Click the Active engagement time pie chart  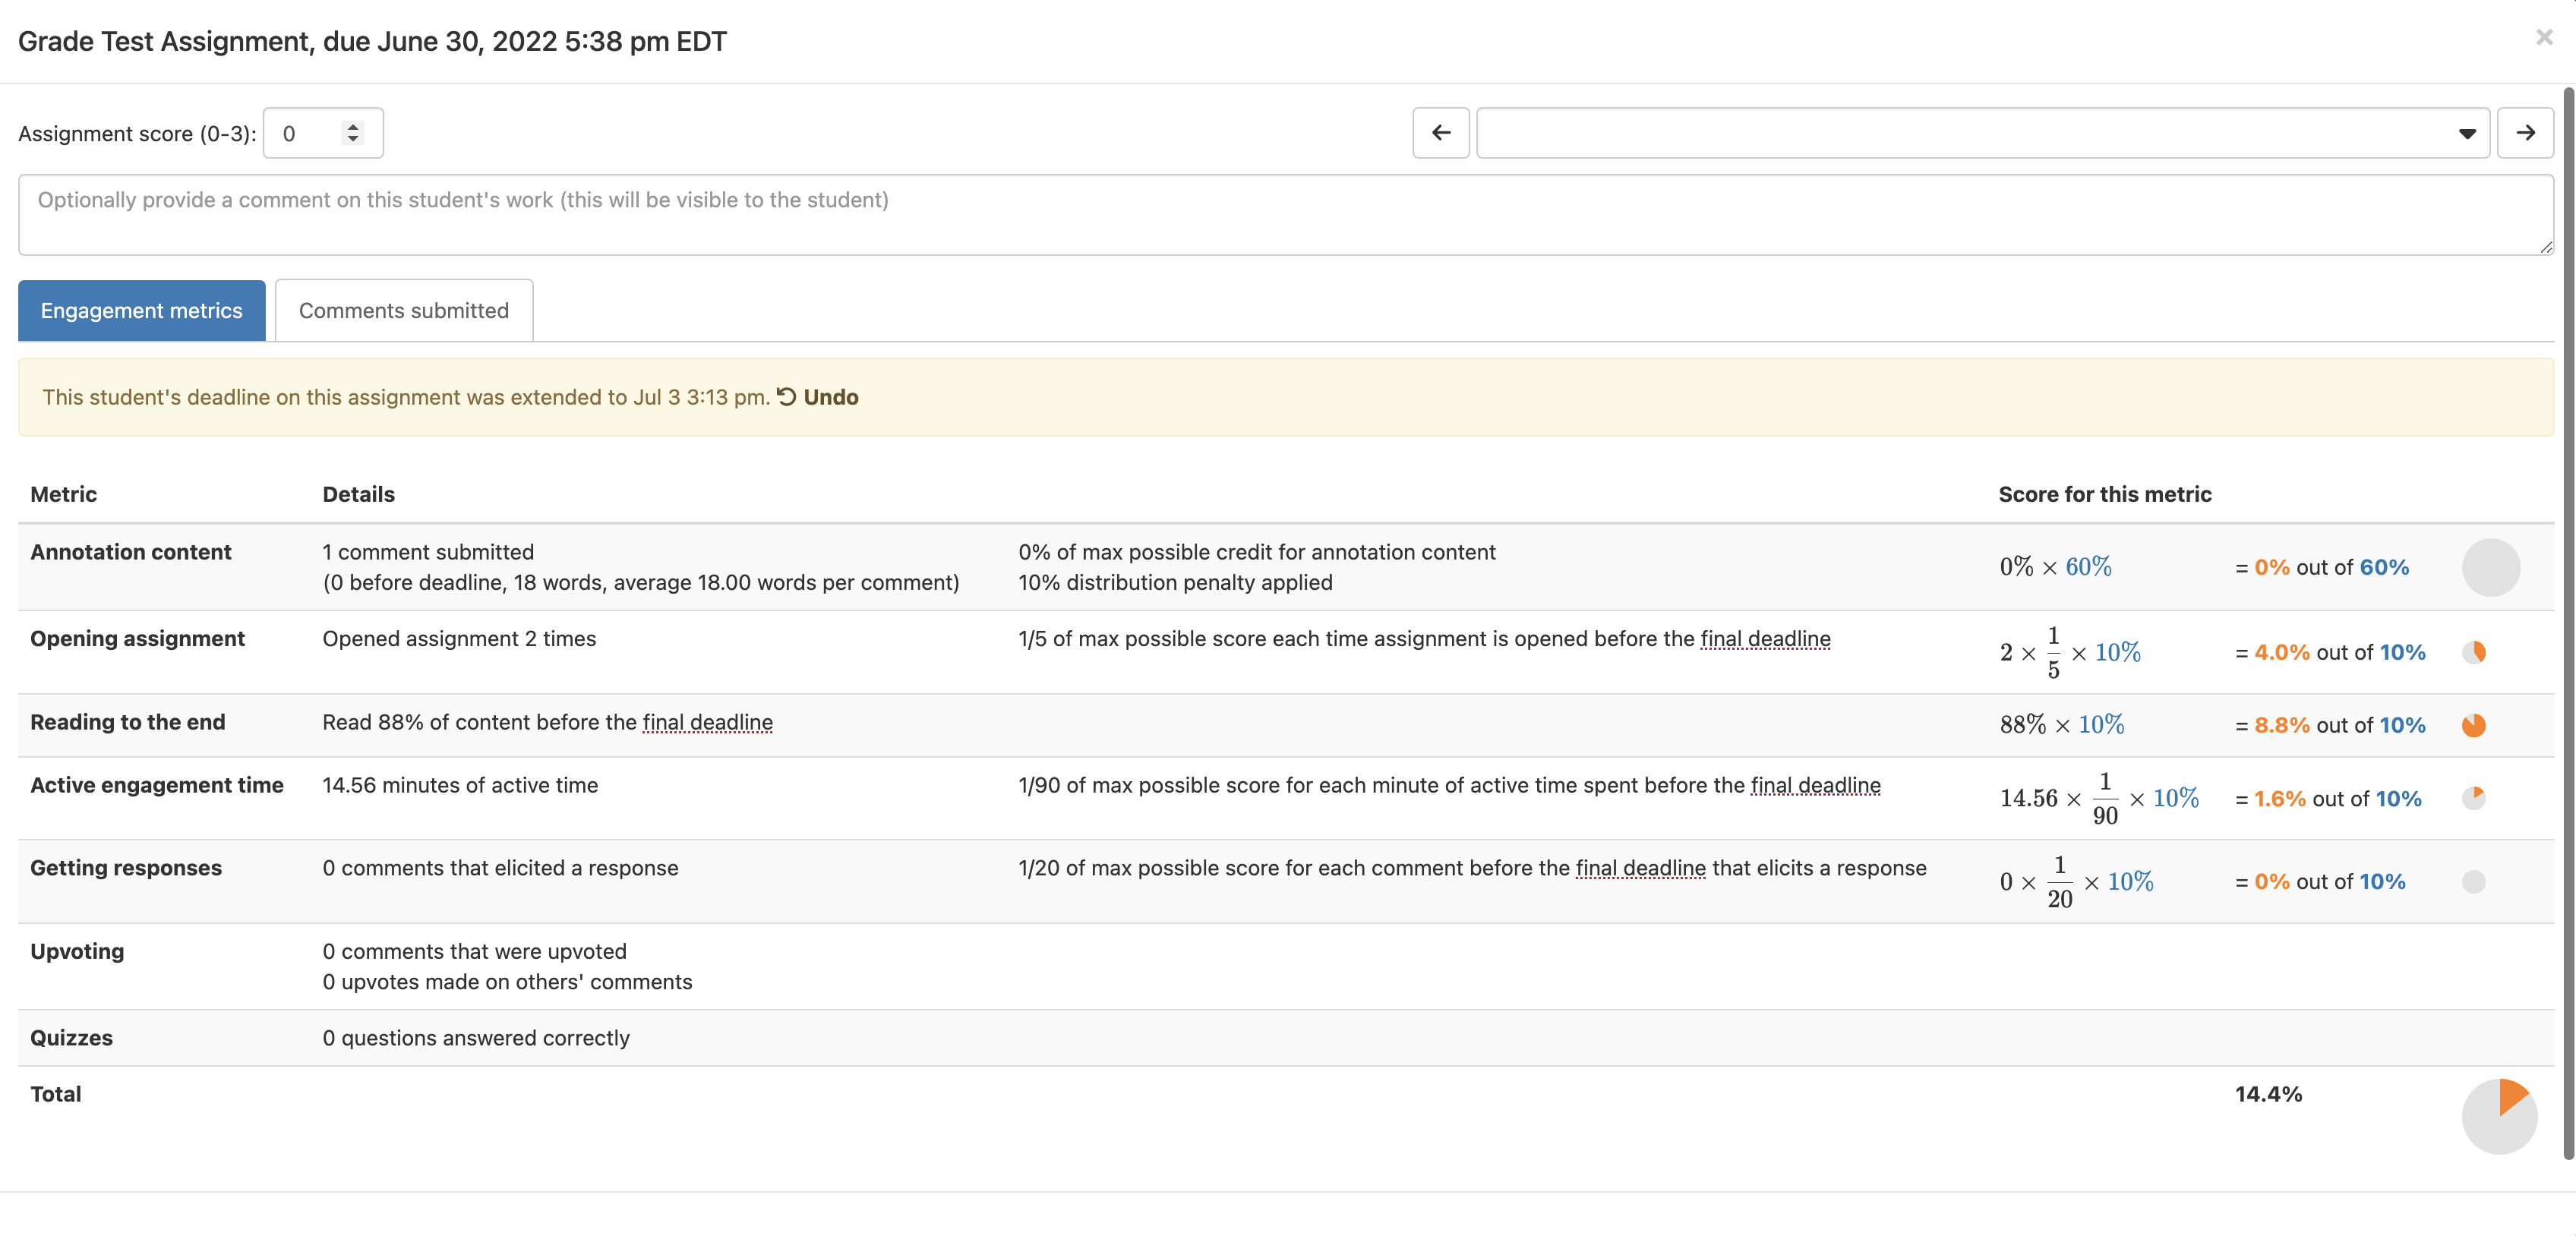2473,798
